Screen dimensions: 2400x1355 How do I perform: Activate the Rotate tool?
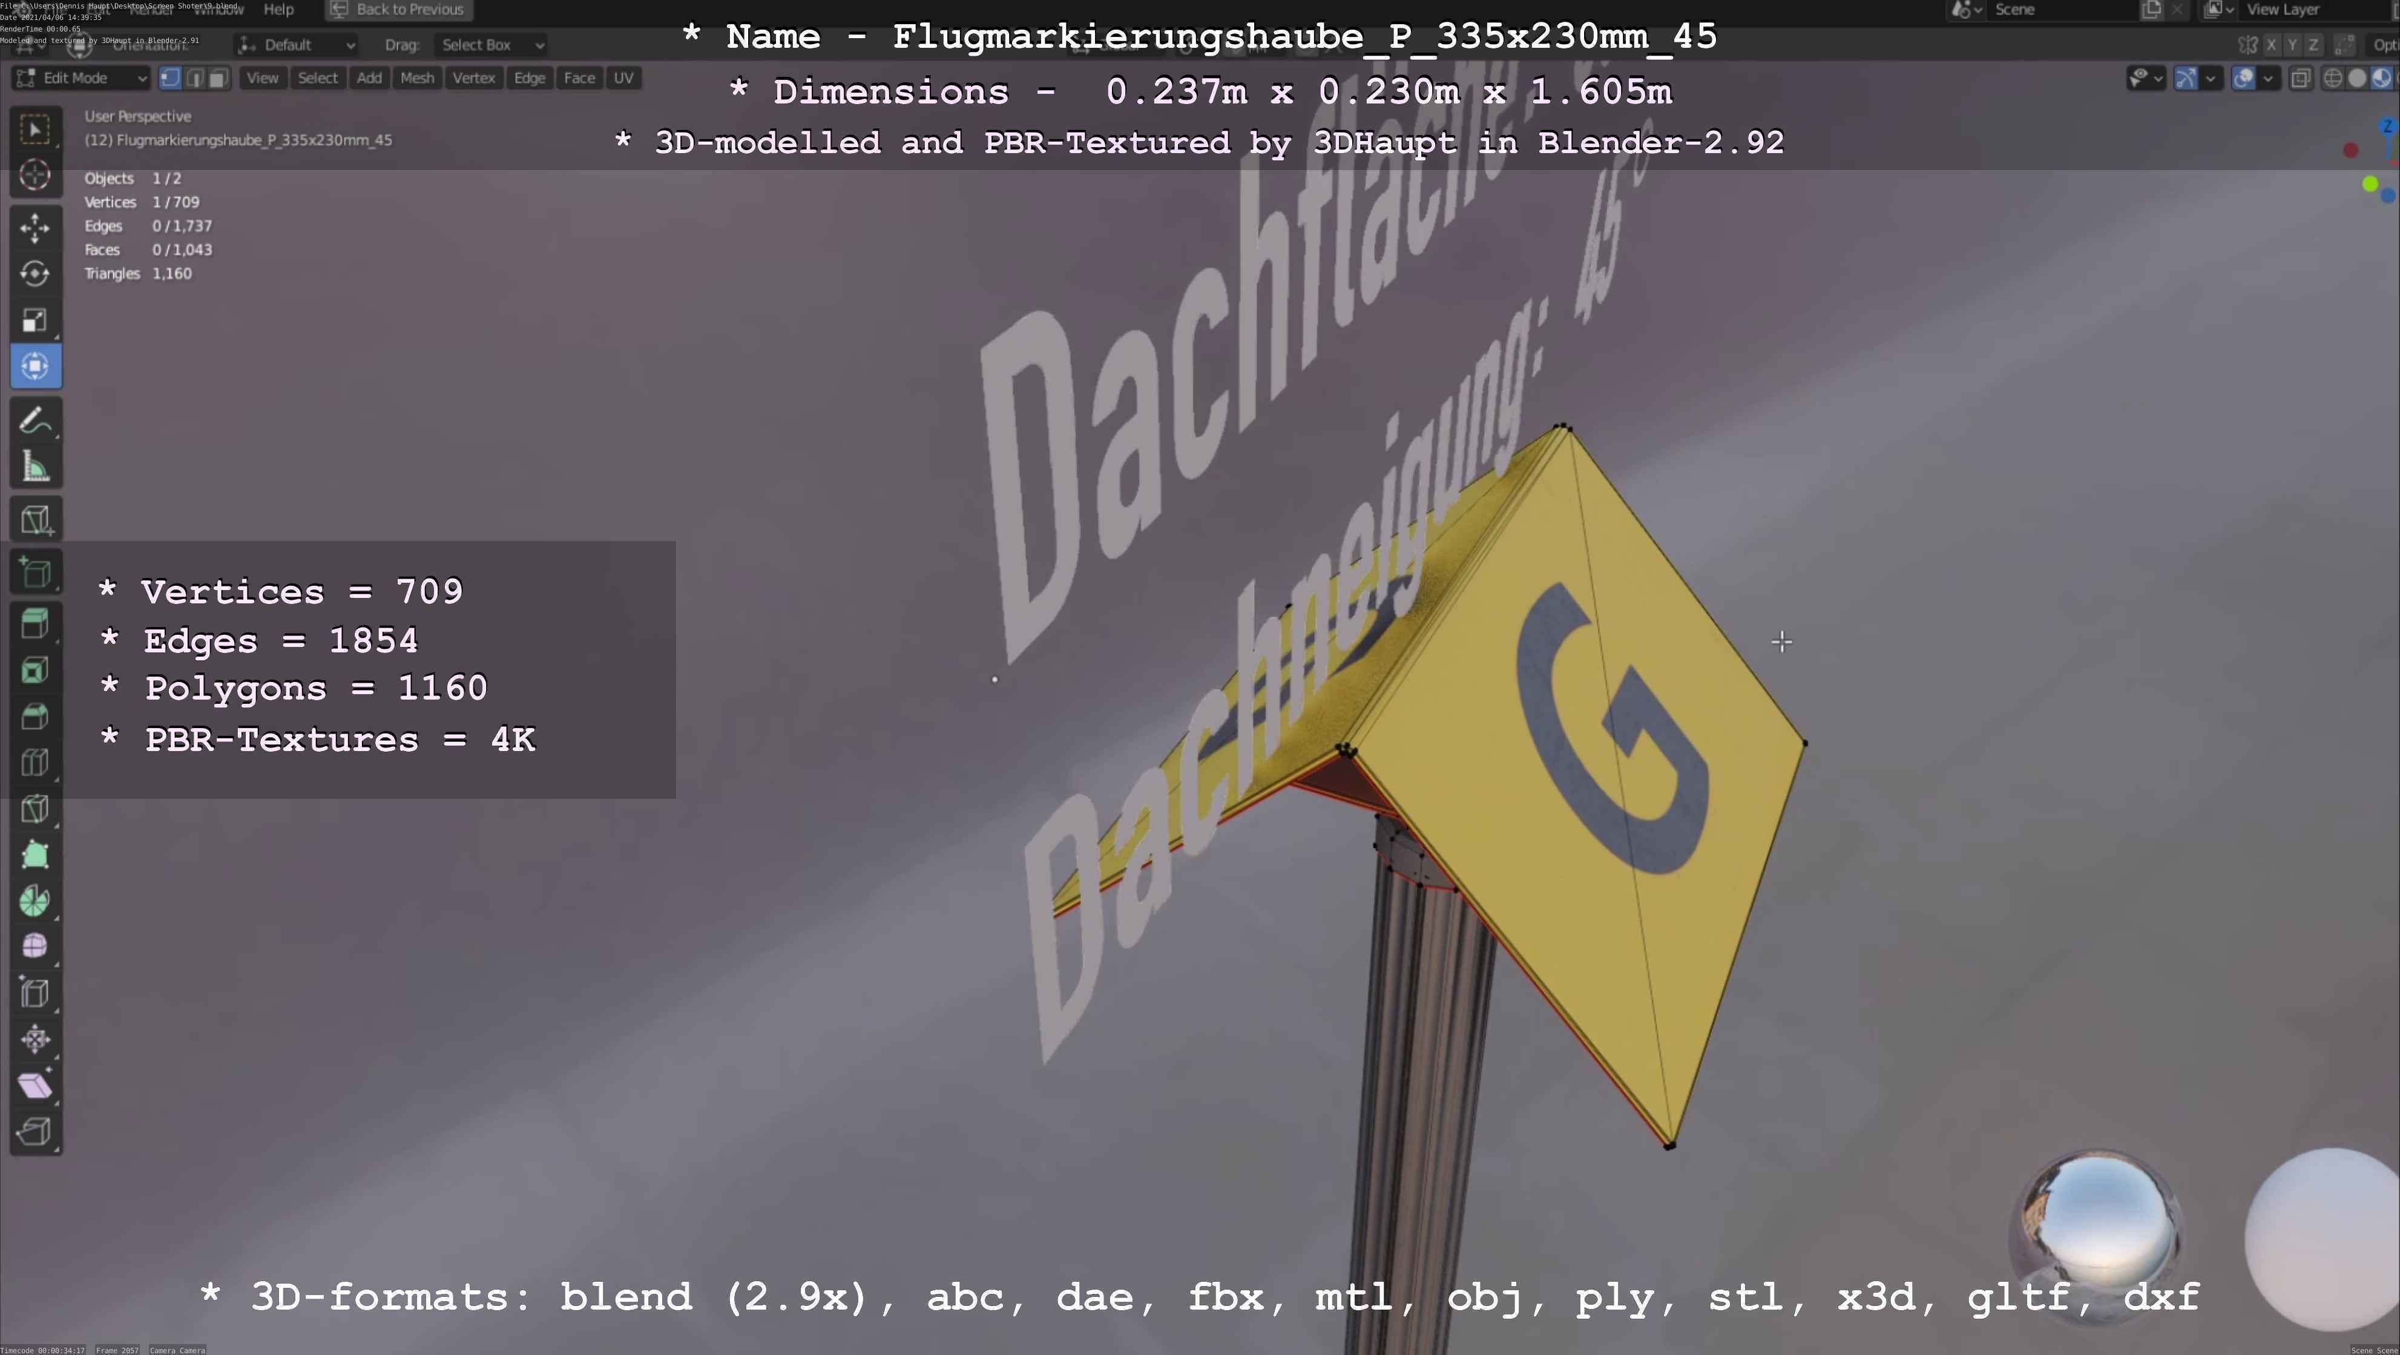pyautogui.click(x=35, y=274)
